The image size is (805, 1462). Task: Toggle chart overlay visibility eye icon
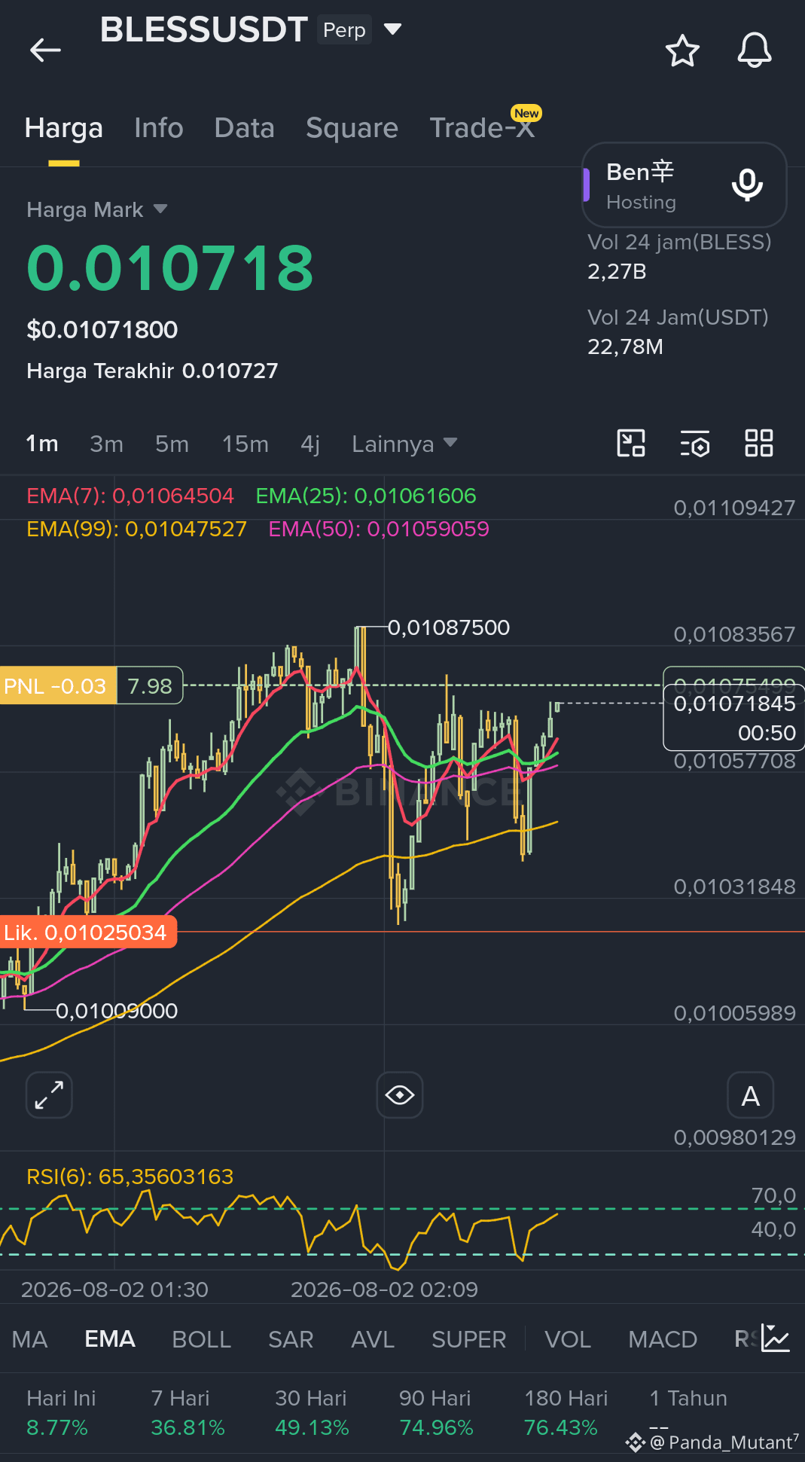click(x=400, y=1094)
